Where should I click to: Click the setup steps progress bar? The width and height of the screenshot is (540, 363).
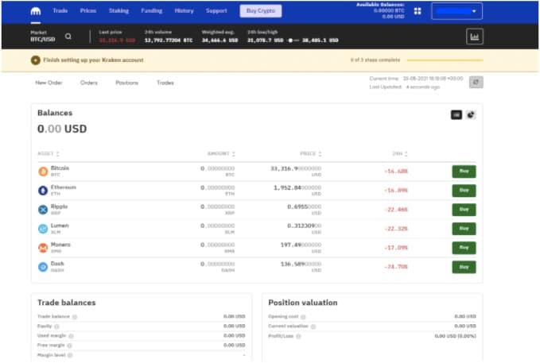click(x=445, y=60)
